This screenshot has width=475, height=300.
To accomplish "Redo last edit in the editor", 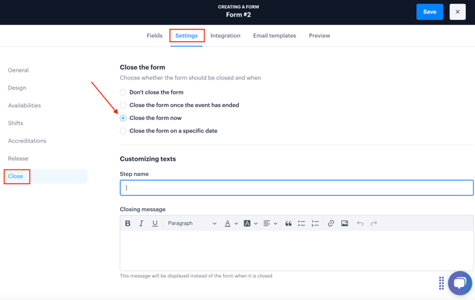I will click(x=374, y=223).
